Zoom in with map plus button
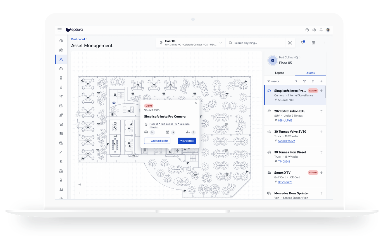Screen dimensions: 386x236 [x=80, y=193]
